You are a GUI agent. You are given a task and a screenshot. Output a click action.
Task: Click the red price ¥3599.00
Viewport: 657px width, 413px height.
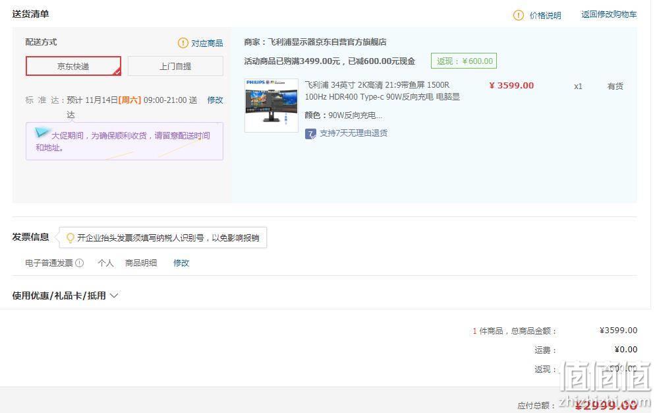pyautogui.click(x=511, y=86)
